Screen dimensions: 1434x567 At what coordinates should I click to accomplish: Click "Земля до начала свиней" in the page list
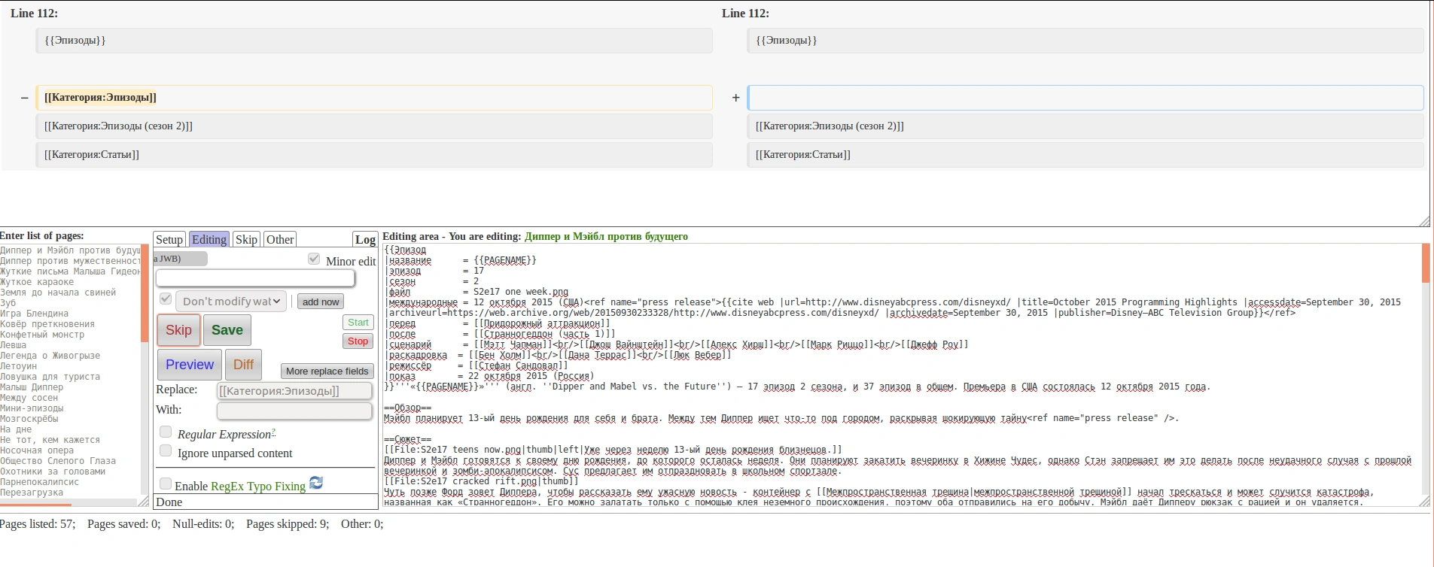(x=58, y=293)
